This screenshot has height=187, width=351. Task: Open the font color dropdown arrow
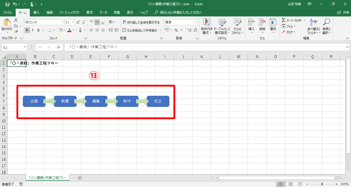[73, 30]
